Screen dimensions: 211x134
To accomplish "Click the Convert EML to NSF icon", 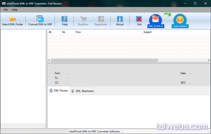I will pos(40,19).
